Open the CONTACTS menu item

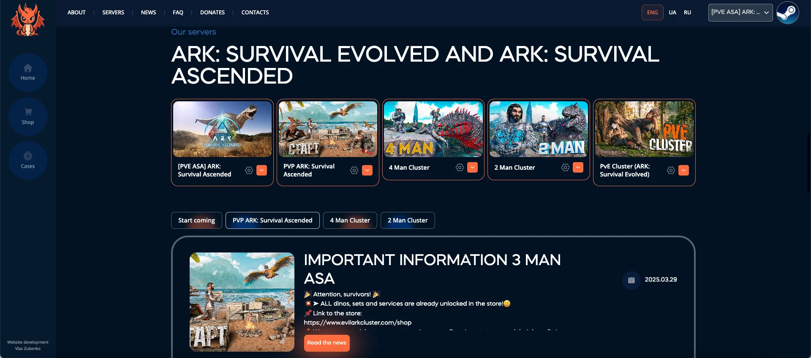[x=255, y=13]
